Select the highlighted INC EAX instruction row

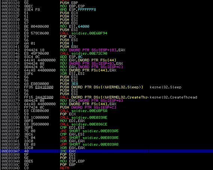107,151
